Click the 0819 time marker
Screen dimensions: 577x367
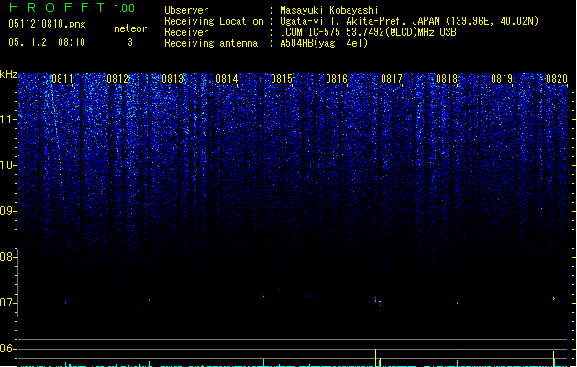pos(502,79)
